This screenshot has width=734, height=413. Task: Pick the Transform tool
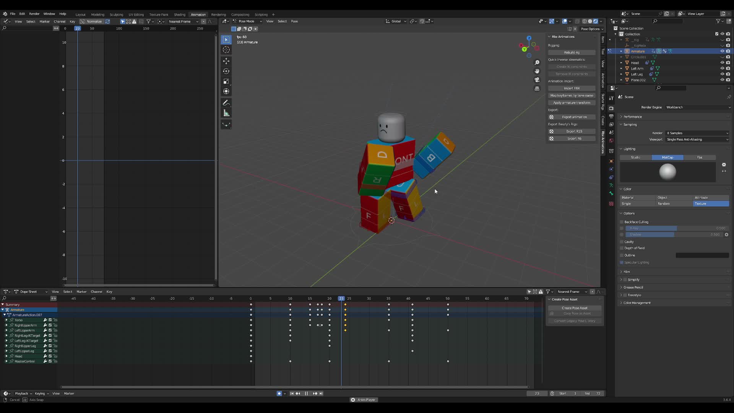point(226,91)
